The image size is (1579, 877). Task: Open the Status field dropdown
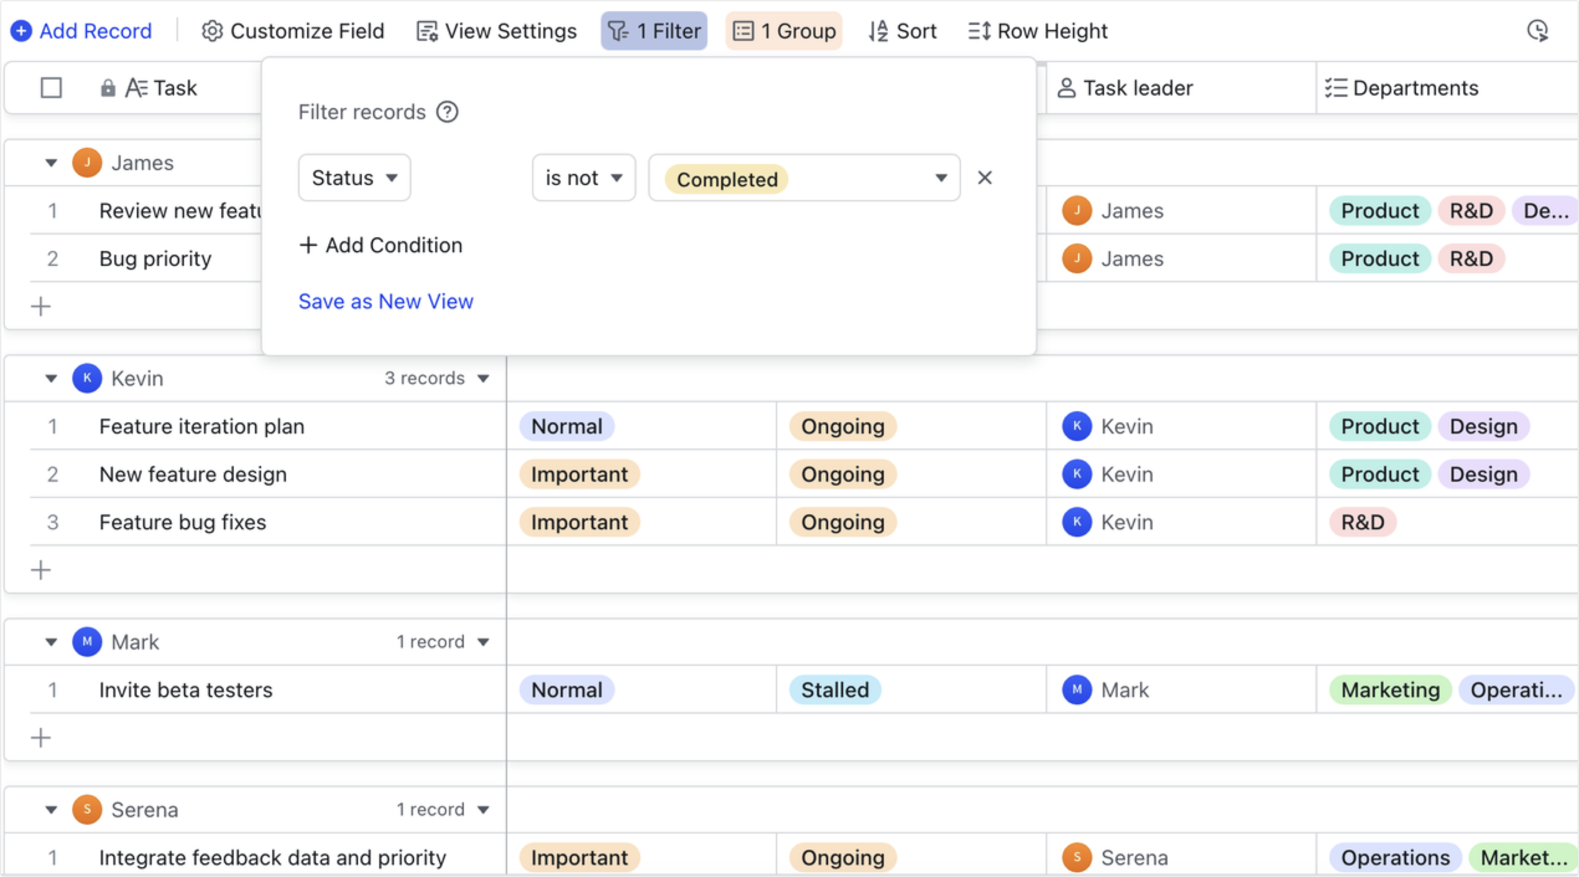[354, 178]
